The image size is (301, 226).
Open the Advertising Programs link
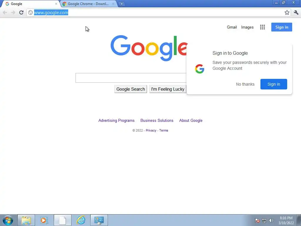click(116, 120)
